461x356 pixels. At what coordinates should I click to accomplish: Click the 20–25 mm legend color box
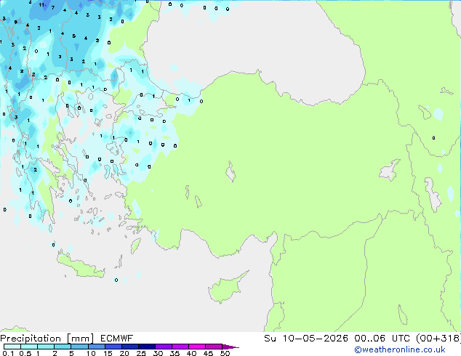tap(129, 347)
